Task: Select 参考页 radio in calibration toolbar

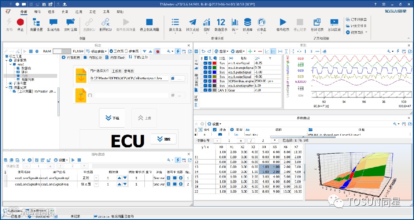Action: click(133, 51)
